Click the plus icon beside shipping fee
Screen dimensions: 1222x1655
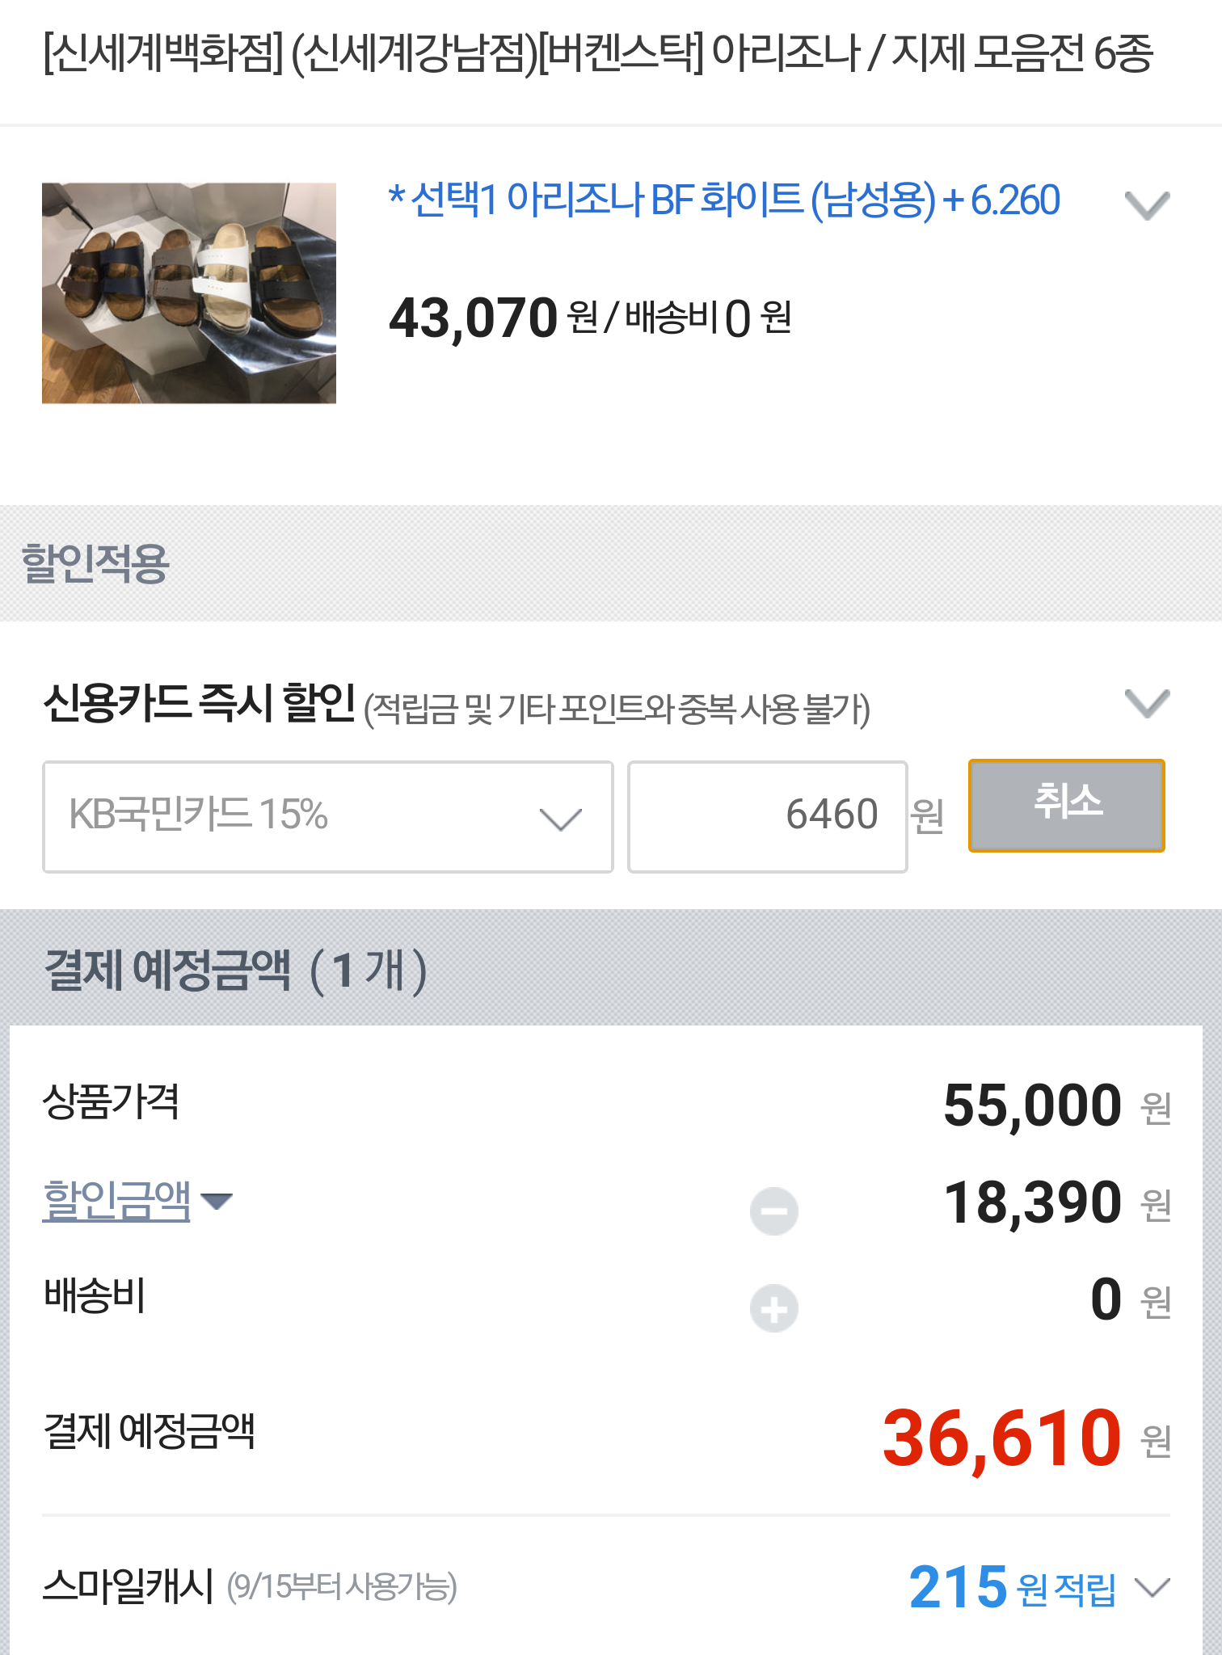pyautogui.click(x=773, y=1308)
